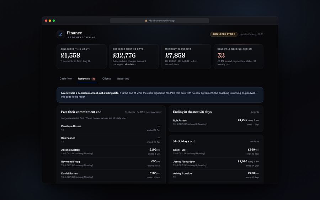Viewport: 320px width, 200px height.
Task: Select the James Richardson client row
Action: pos(216,163)
